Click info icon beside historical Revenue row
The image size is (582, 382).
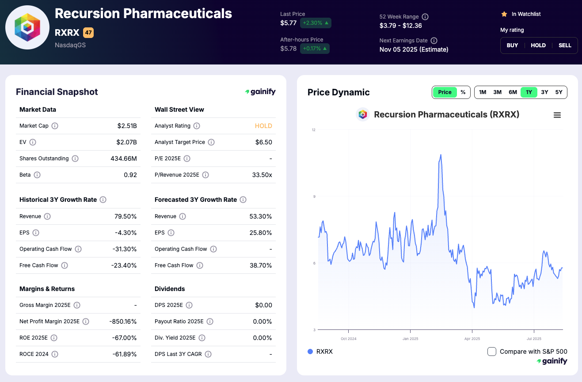click(x=47, y=216)
